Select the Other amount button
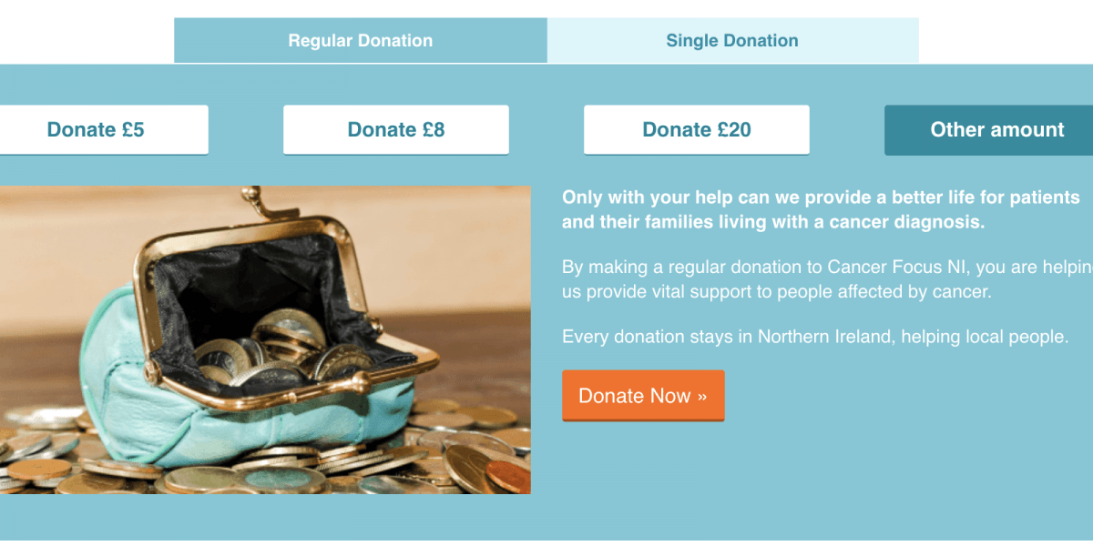Image resolution: width=1093 pixels, height=546 pixels. [x=993, y=130]
